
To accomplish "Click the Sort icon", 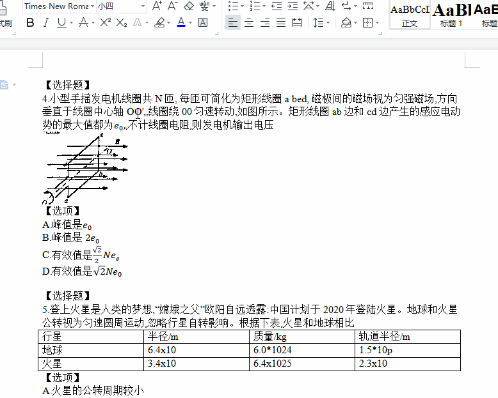I will click(x=330, y=6).
